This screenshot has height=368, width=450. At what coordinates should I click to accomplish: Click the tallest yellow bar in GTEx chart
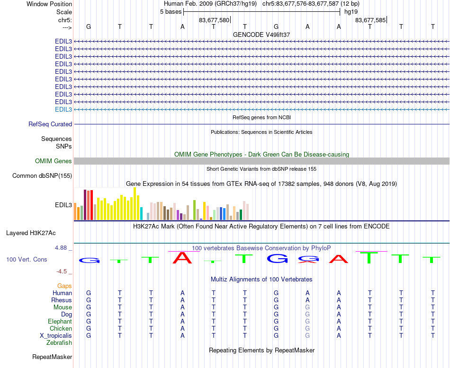[135, 204]
